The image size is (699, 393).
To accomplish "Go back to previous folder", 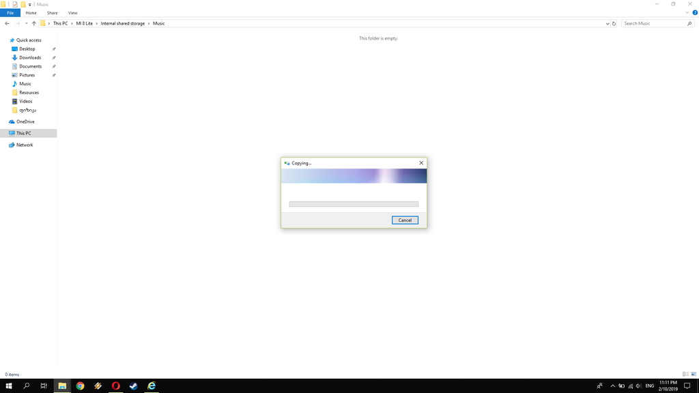I will coord(7,24).
